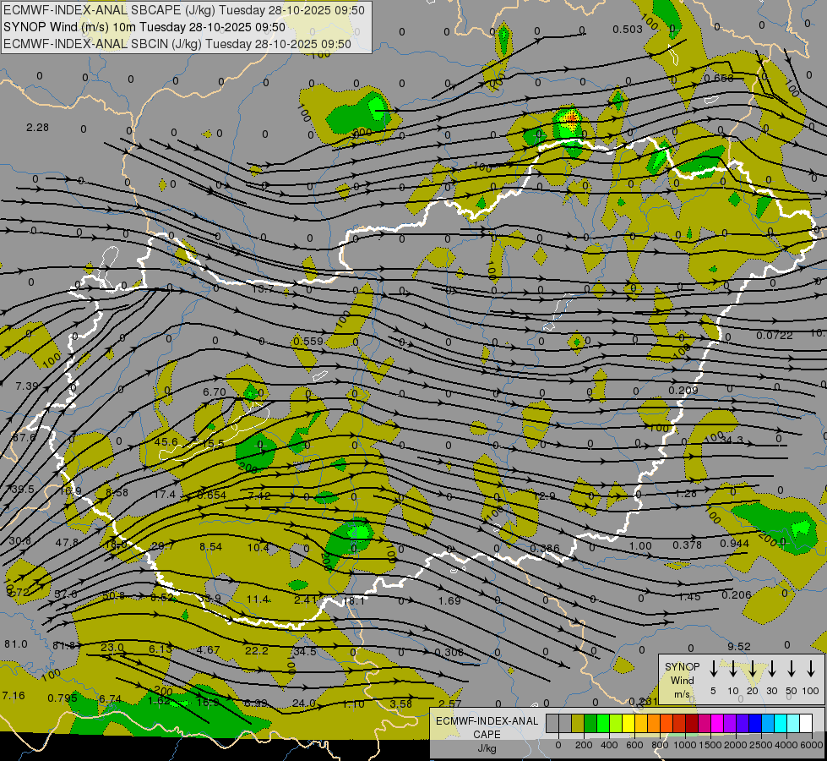This screenshot has height=761, width=827.
Task: Select the dark green CAPE legend swatch
Action: (590, 724)
